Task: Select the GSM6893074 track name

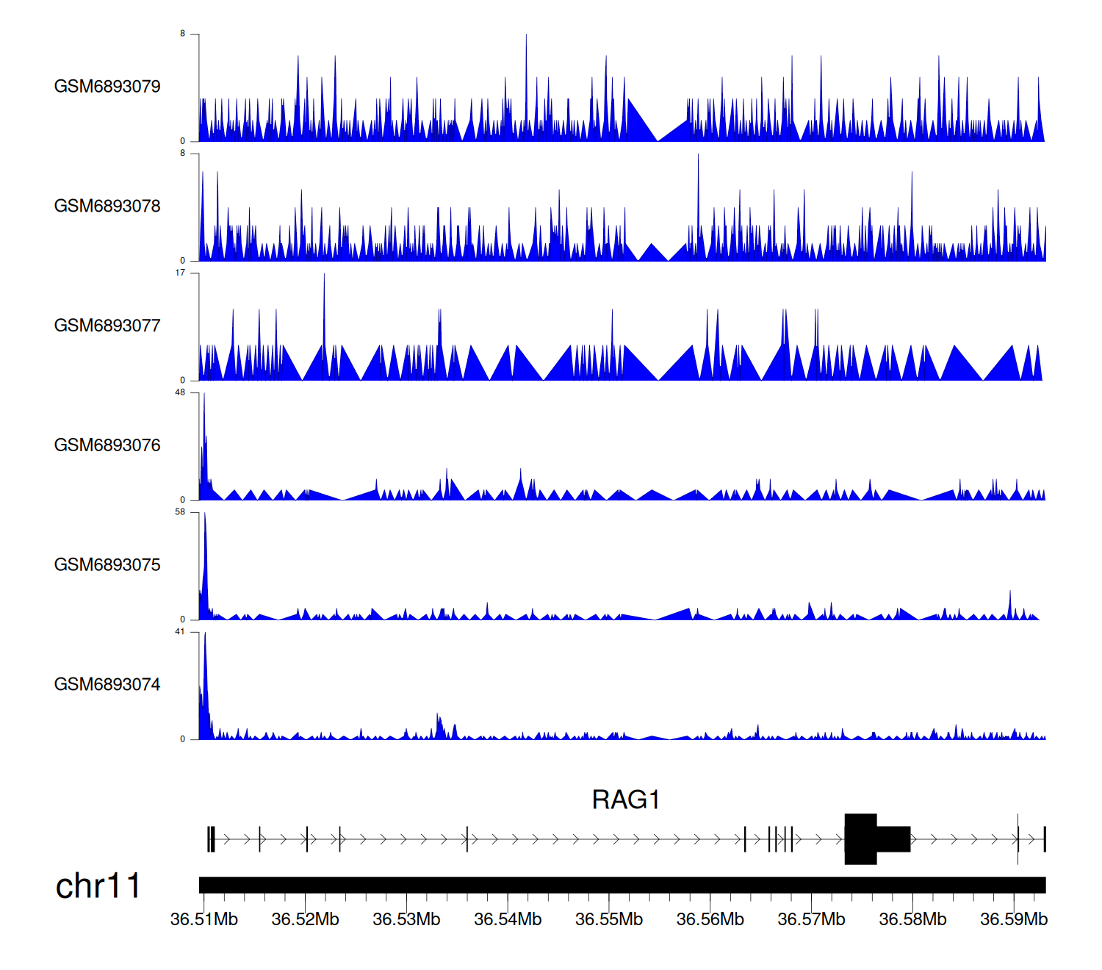Action: (x=107, y=685)
